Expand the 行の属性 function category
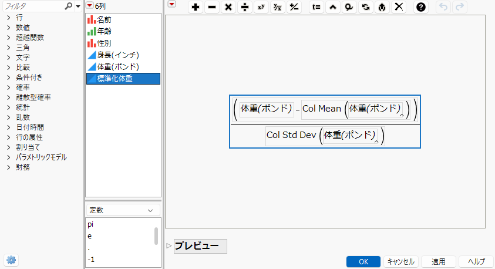 coord(9,137)
